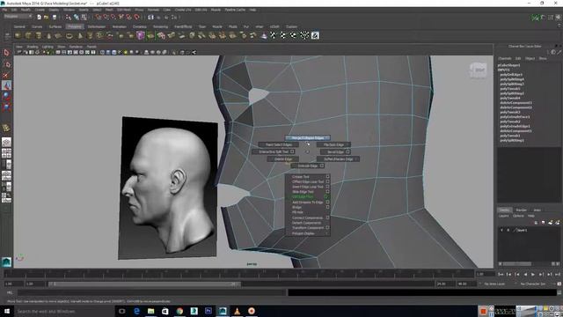Choose the Lasso selection tool

pos(6,64)
